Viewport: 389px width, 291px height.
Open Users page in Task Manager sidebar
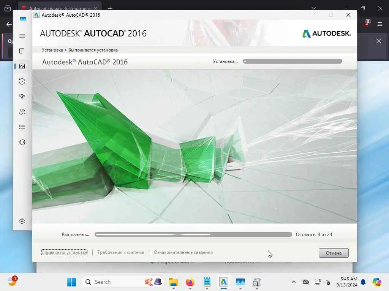pos(22,112)
